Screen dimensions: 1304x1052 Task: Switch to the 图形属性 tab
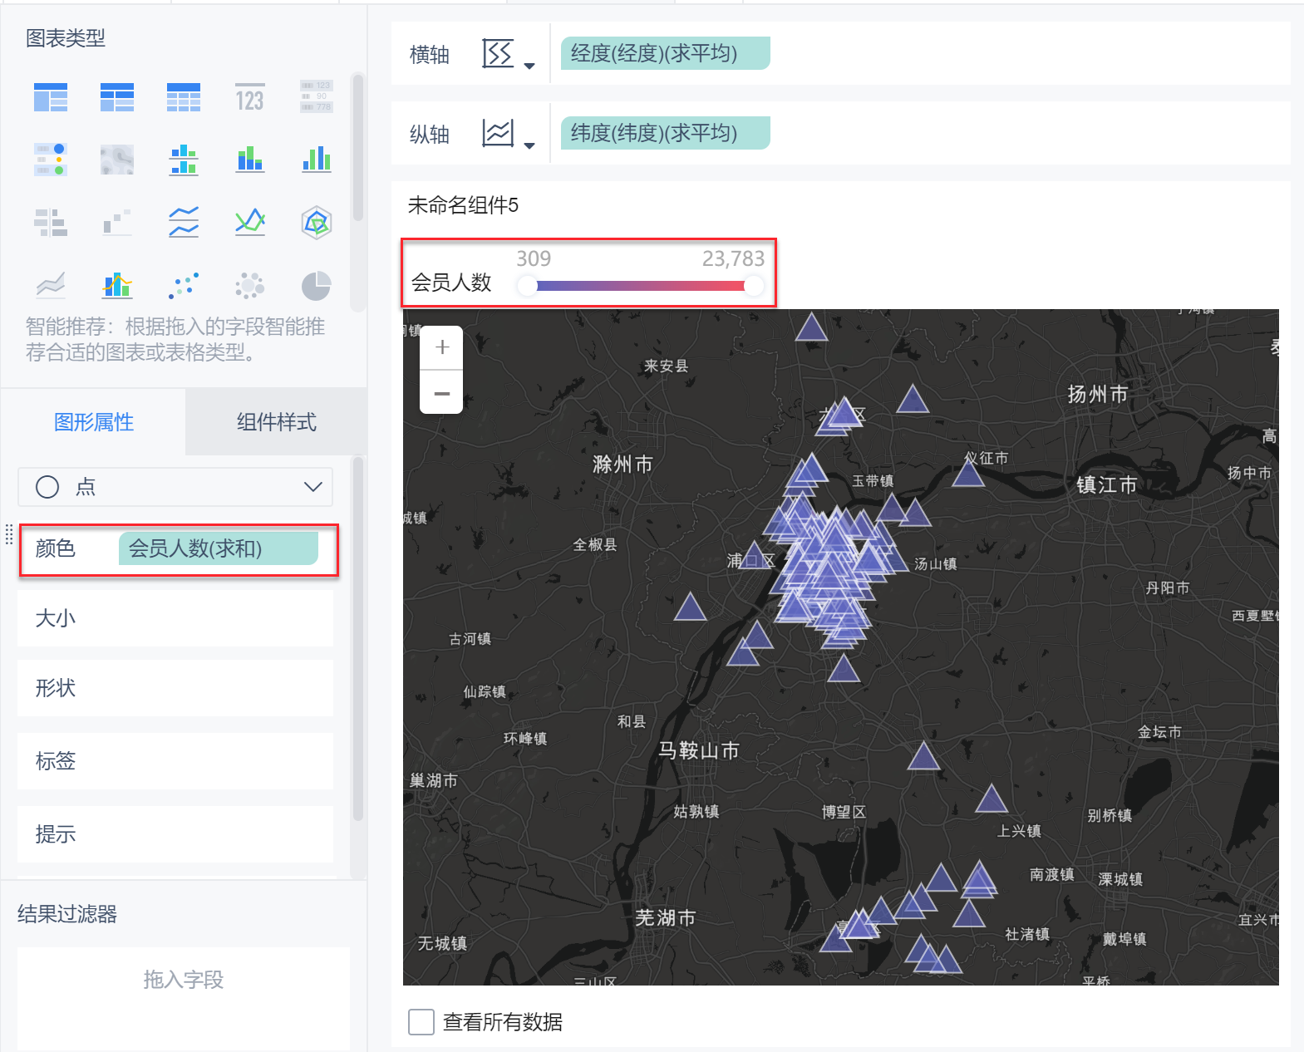pos(94,422)
